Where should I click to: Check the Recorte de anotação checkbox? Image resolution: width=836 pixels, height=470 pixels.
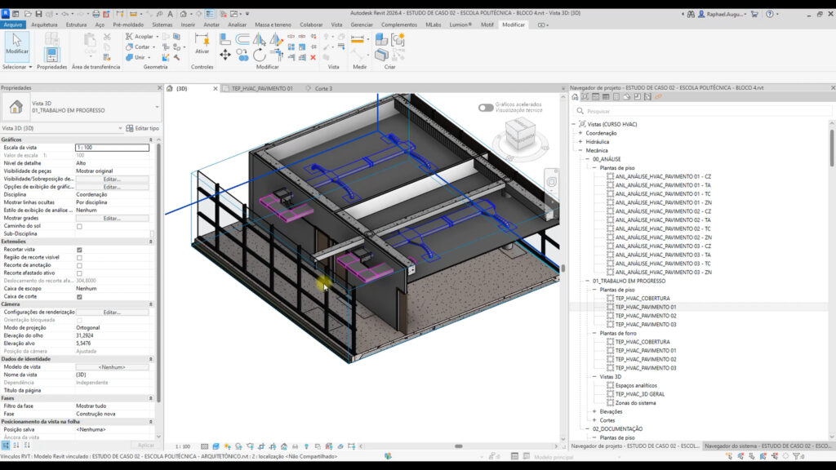(x=79, y=265)
